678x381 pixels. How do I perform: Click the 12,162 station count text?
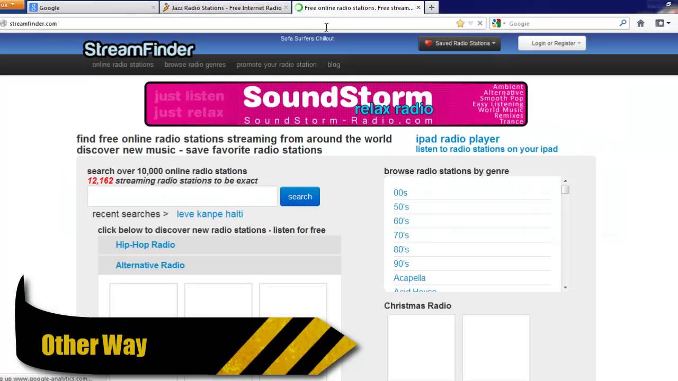[x=101, y=180]
